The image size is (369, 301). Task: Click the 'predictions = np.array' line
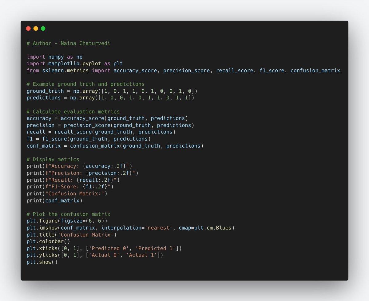pos(110,98)
